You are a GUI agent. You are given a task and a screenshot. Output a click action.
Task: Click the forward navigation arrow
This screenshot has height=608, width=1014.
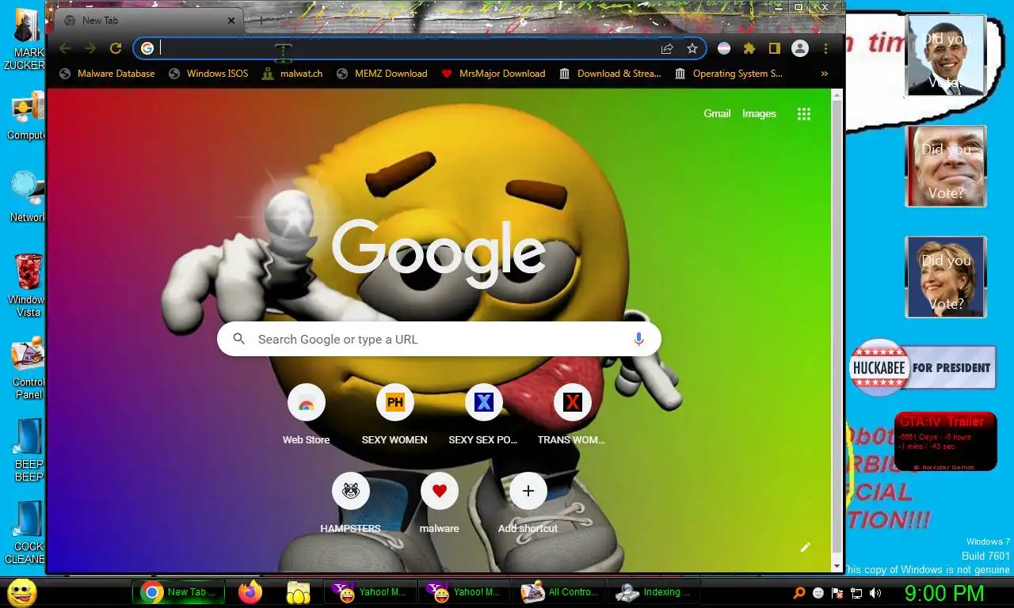tap(90, 48)
